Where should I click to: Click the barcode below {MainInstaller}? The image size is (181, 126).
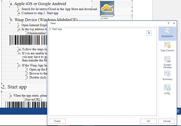coord(28,40)
